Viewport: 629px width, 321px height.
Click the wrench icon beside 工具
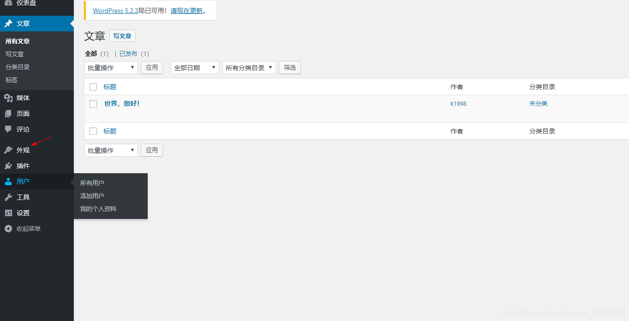[8, 197]
